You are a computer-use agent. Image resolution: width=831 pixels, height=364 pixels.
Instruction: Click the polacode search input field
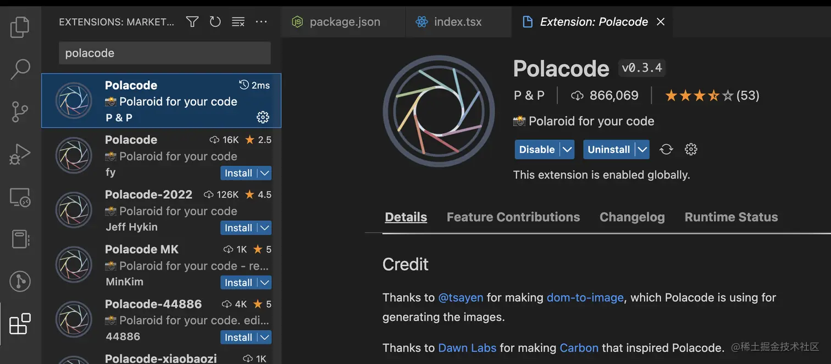[164, 53]
